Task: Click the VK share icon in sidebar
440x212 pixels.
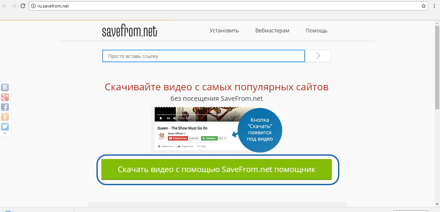Action: click(5, 87)
